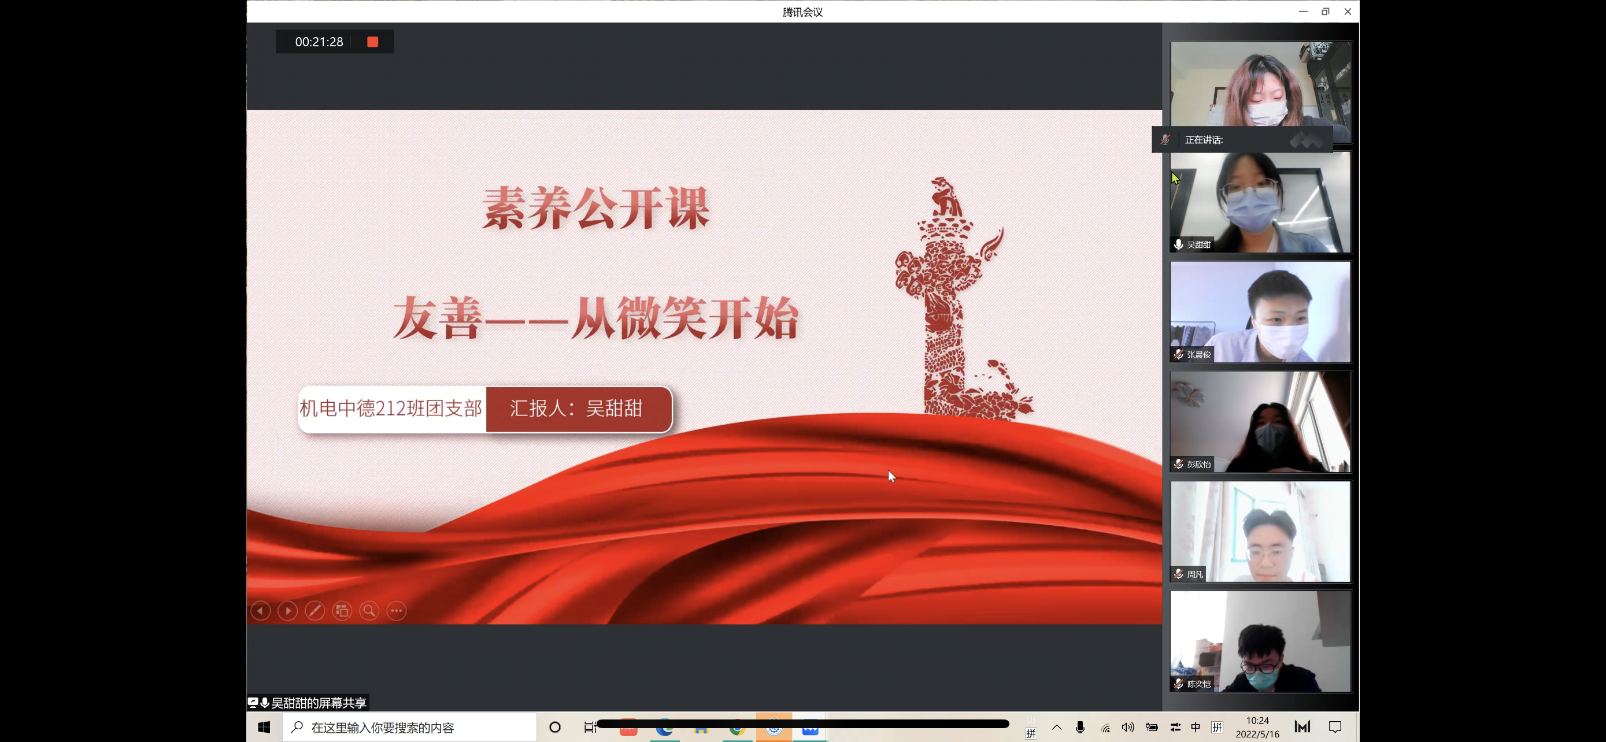1606x742 pixels.
Task: Open the slideshow zoom magnifier
Action: 369,611
